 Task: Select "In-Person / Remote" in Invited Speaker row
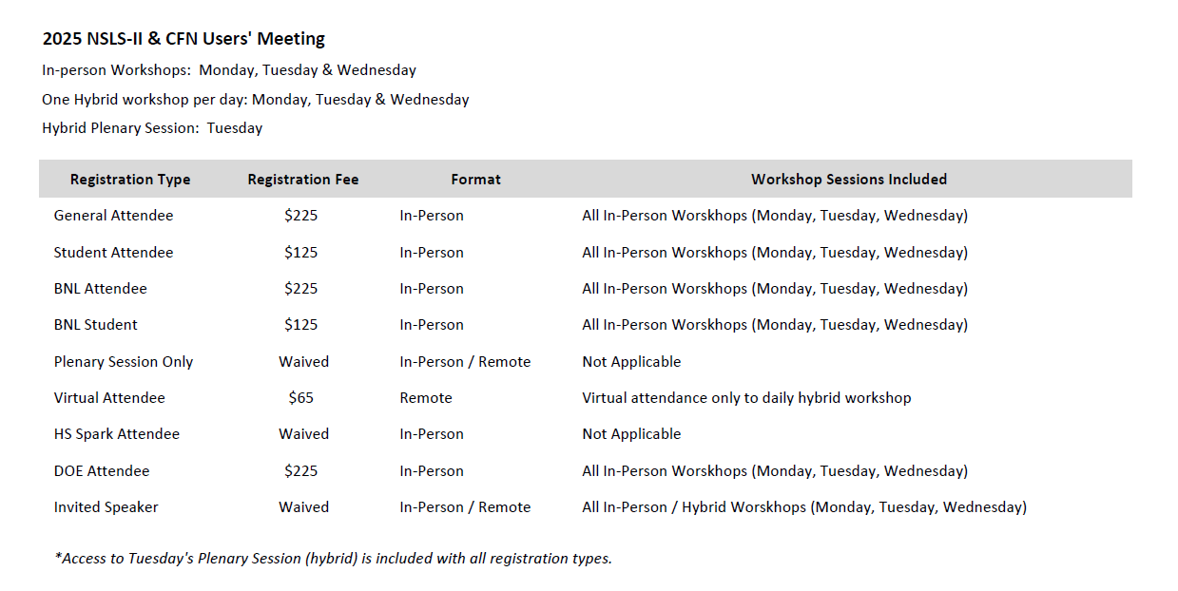(465, 507)
